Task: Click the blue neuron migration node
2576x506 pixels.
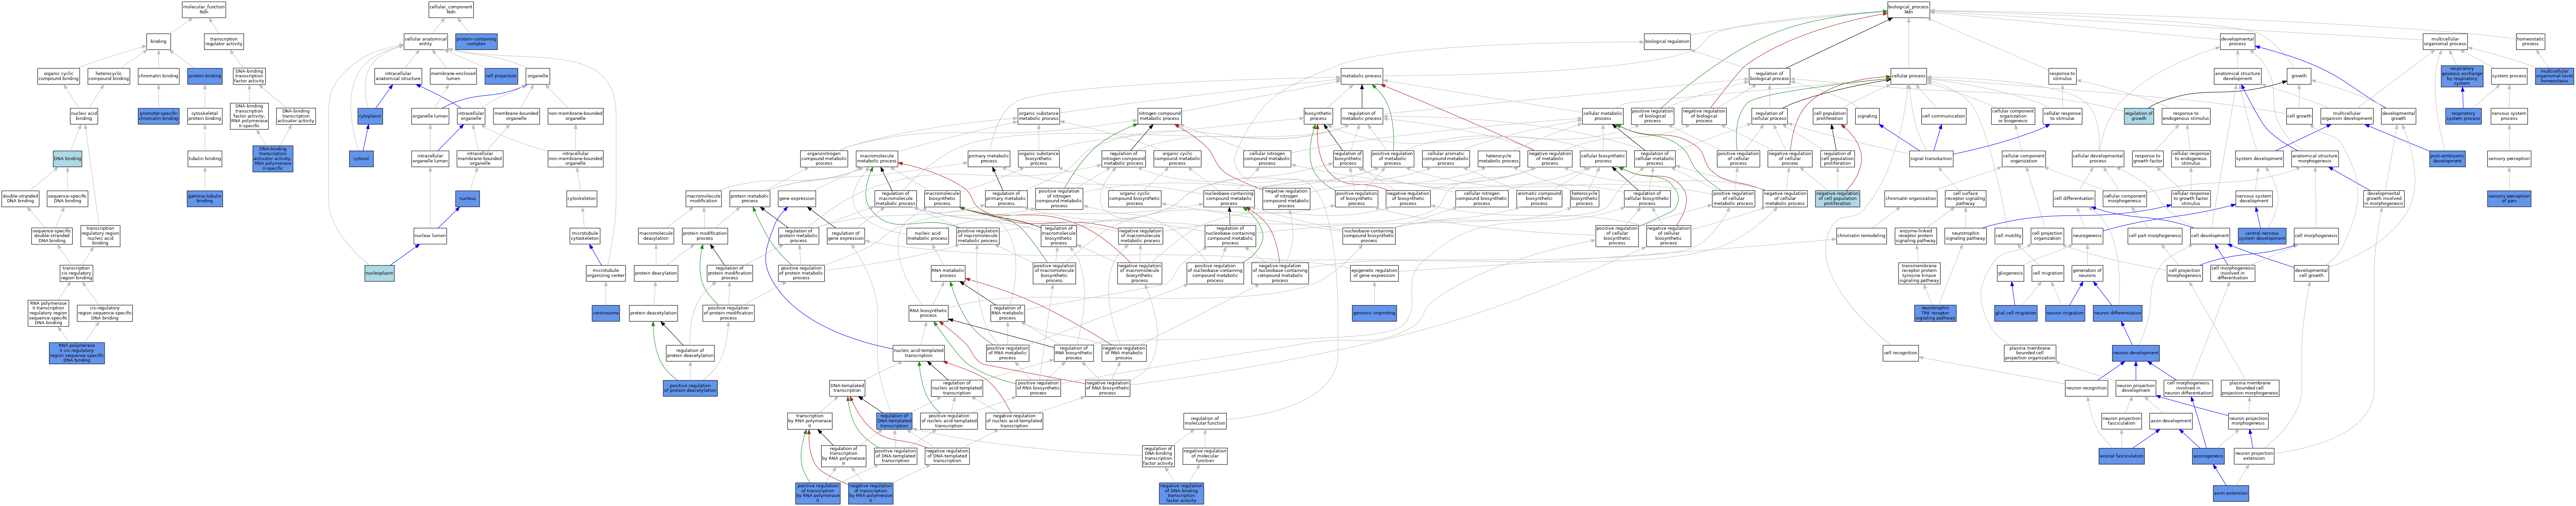Action: tap(2065, 313)
